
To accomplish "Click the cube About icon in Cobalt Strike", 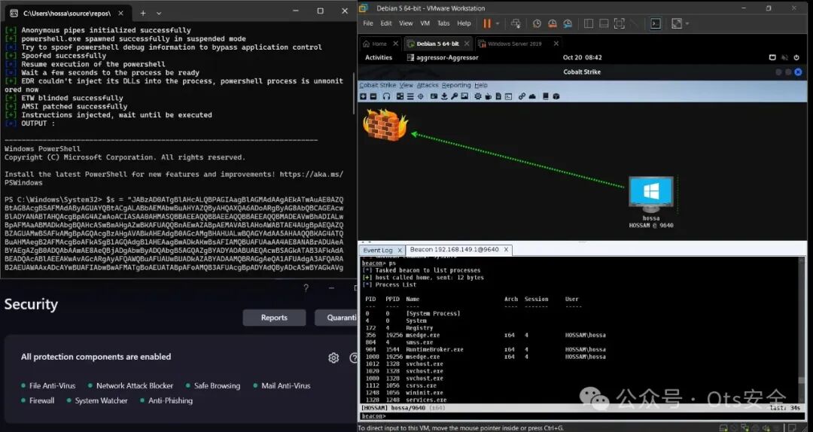I will click(x=556, y=96).
